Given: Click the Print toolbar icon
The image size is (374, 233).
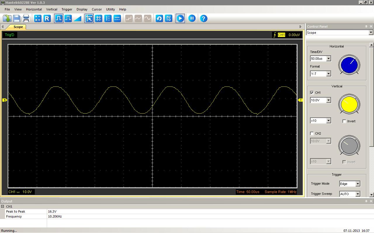Looking at the screenshot, I should tap(26, 19).
